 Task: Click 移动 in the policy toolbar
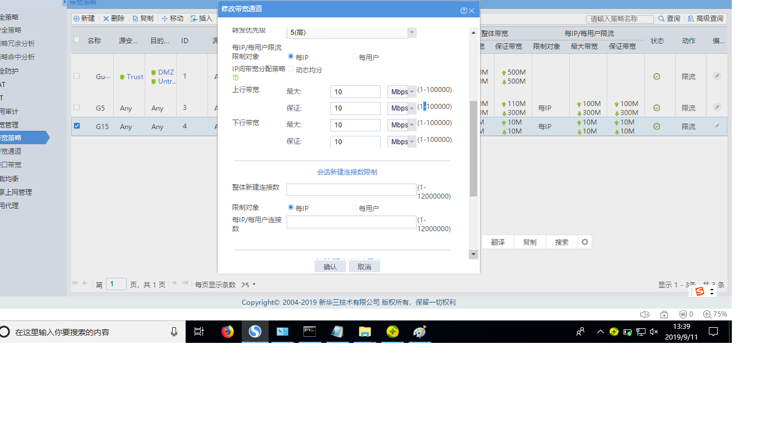coord(173,19)
